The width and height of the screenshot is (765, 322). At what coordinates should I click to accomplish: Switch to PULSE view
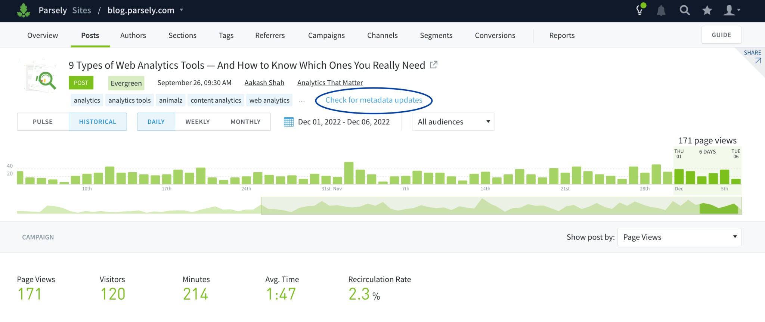[x=43, y=122]
